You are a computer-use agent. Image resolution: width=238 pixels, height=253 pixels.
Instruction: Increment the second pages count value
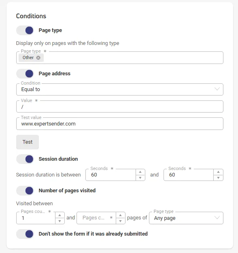(120, 215)
